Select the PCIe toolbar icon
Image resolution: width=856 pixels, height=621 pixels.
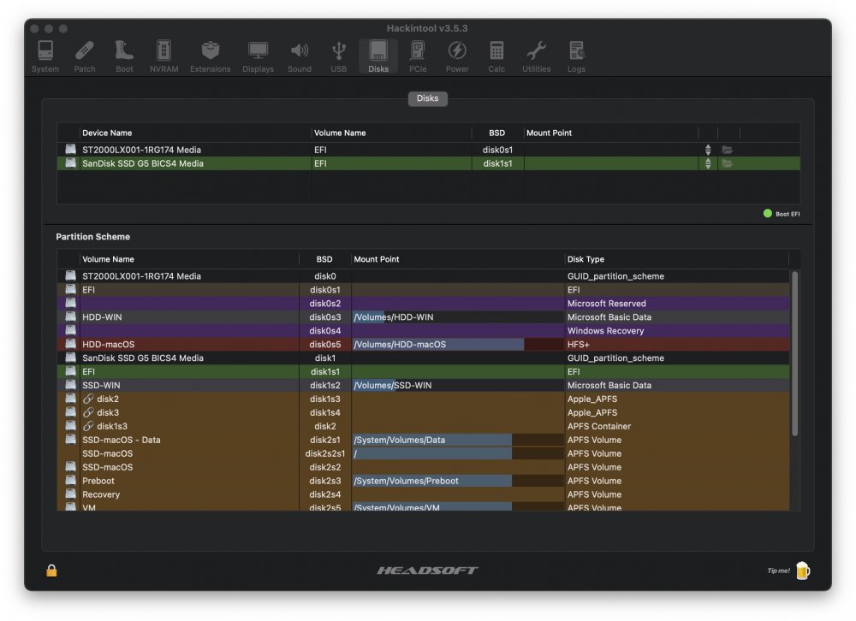pyautogui.click(x=418, y=56)
